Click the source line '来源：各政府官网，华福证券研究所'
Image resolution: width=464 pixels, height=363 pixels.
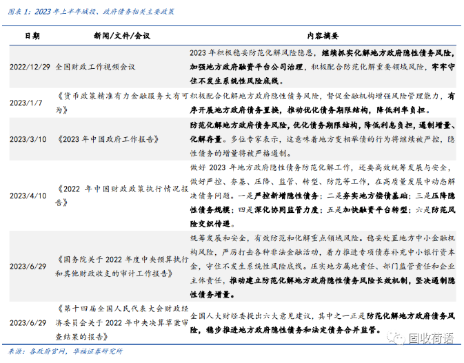(x=65, y=351)
